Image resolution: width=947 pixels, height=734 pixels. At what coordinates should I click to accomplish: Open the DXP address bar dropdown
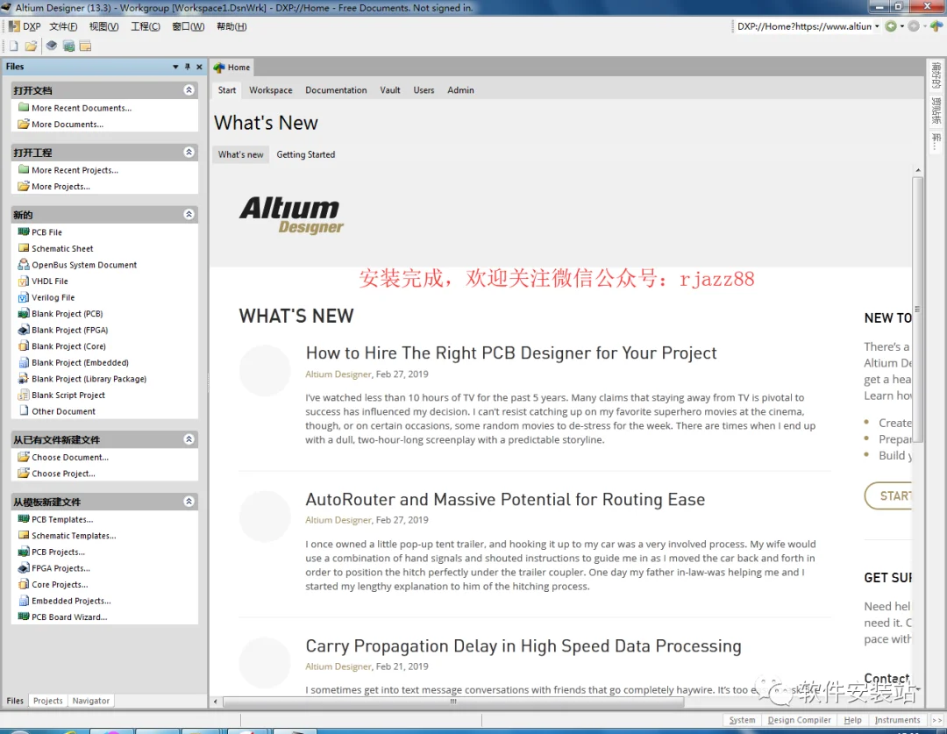pyautogui.click(x=877, y=26)
